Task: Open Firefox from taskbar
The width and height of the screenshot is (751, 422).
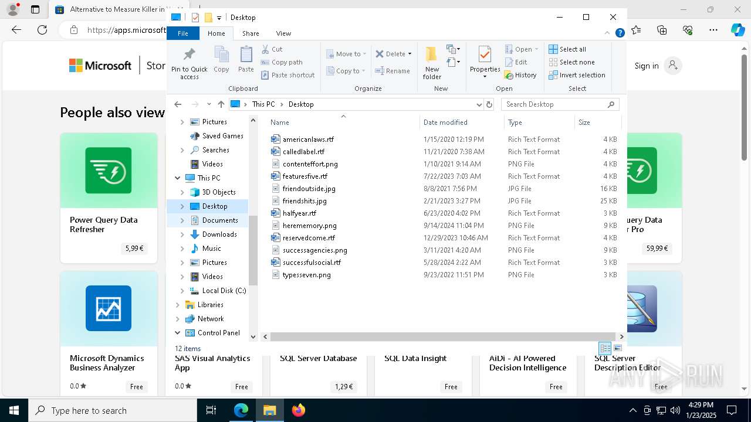Action: click(x=298, y=410)
